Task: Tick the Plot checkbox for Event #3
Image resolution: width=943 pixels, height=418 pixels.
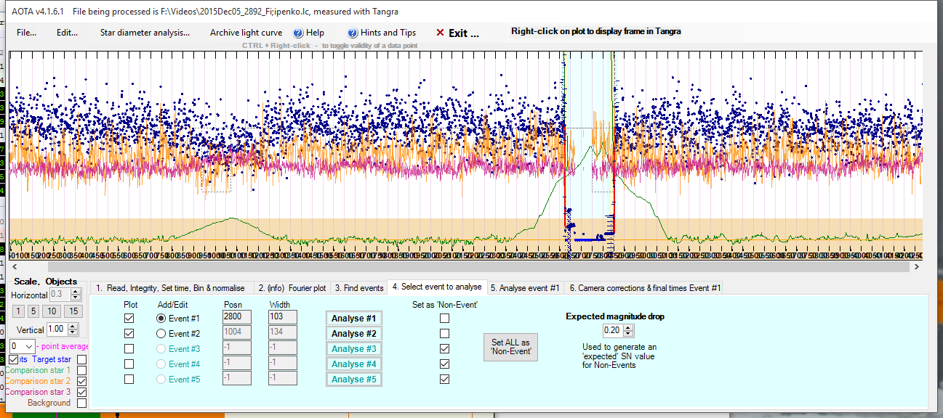Action: (129, 349)
